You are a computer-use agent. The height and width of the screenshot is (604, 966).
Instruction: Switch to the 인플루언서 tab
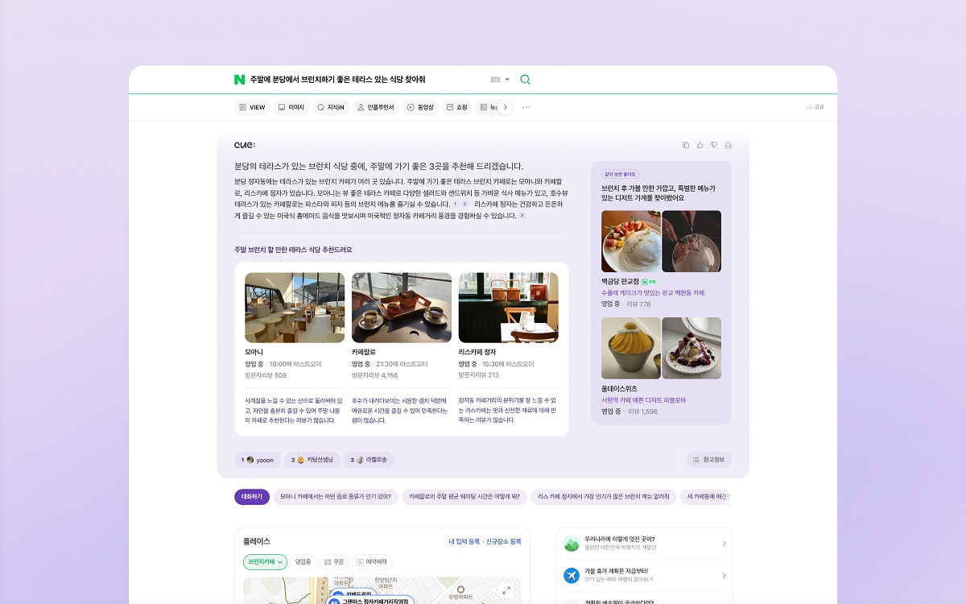[x=376, y=107]
